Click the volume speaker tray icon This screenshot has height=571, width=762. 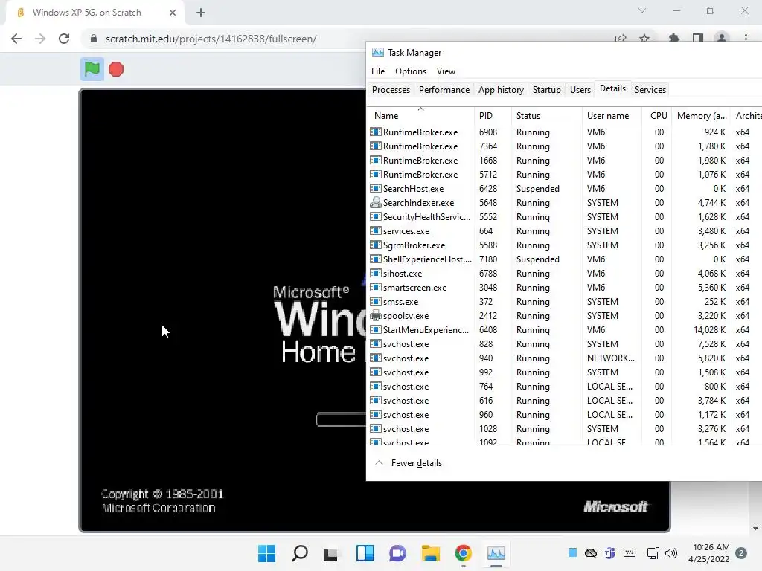[671, 553]
